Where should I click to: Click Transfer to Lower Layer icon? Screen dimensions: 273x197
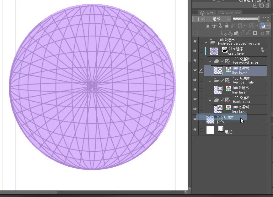(243, 33)
